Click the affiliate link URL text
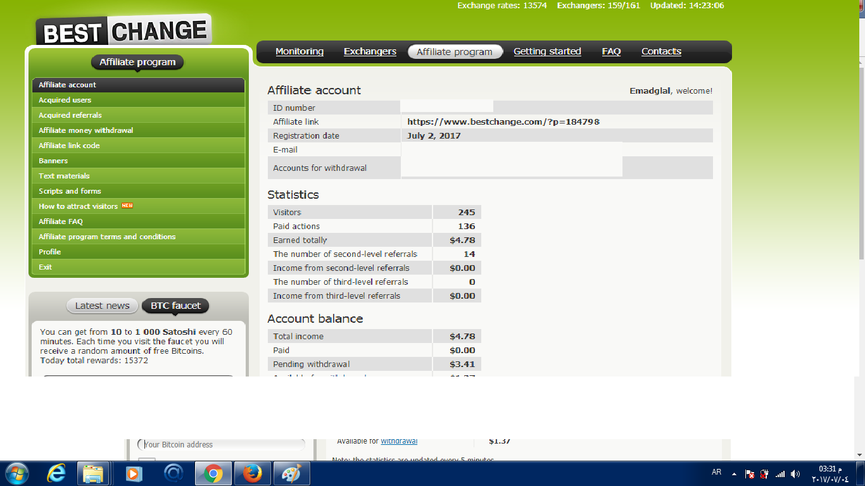The height and width of the screenshot is (486, 865). 503,121
